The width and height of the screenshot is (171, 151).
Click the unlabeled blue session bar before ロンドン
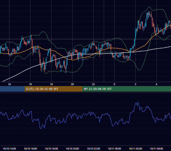(x=12, y=89)
